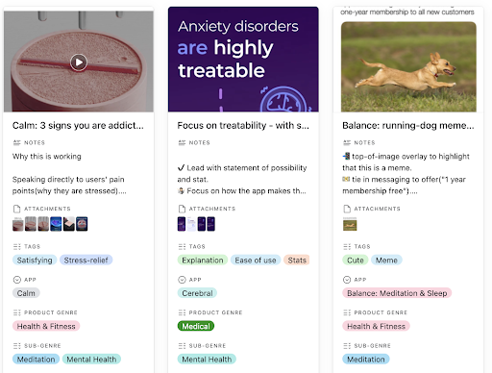Click the Tags list icon on Balance card
Image resolution: width=492 pixels, height=373 pixels.
click(347, 246)
